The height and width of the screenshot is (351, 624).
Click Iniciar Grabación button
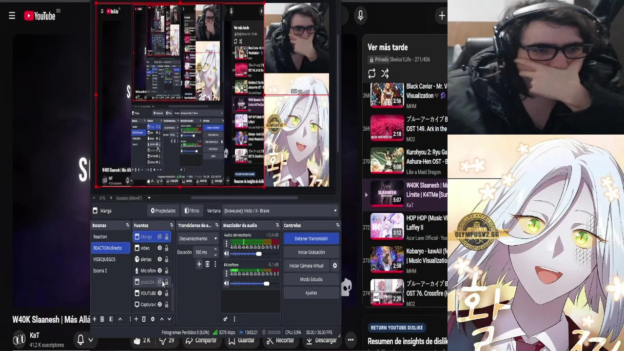click(x=311, y=252)
